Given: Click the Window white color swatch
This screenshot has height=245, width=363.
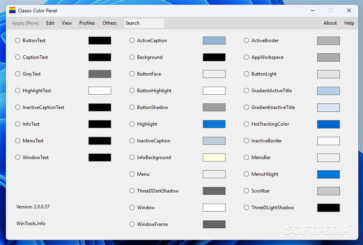Looking at the screenshot, I should pos(214,208).
